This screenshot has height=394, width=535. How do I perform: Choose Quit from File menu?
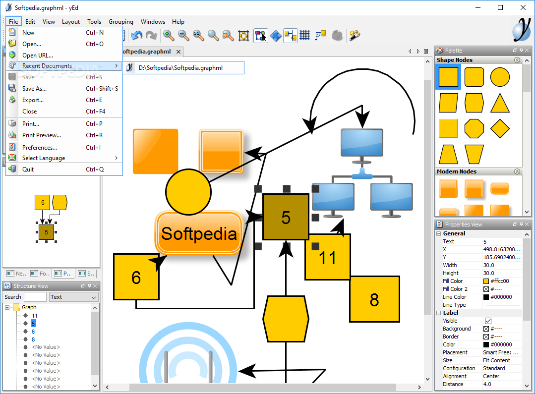(64, 169)
